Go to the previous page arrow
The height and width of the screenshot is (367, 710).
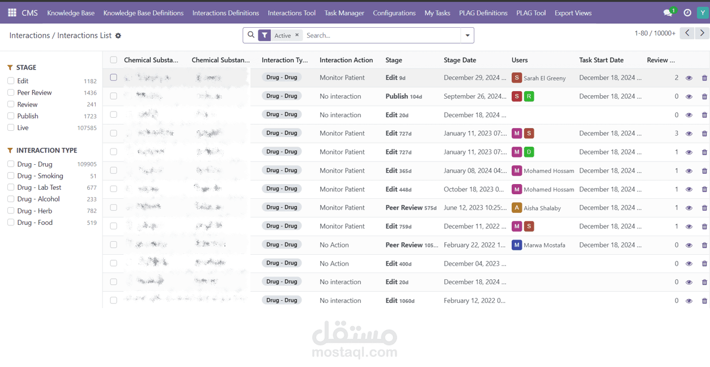tap(687, 33)
